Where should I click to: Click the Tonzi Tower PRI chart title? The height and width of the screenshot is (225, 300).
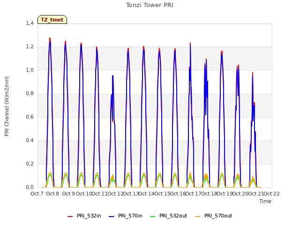point(150,5)
